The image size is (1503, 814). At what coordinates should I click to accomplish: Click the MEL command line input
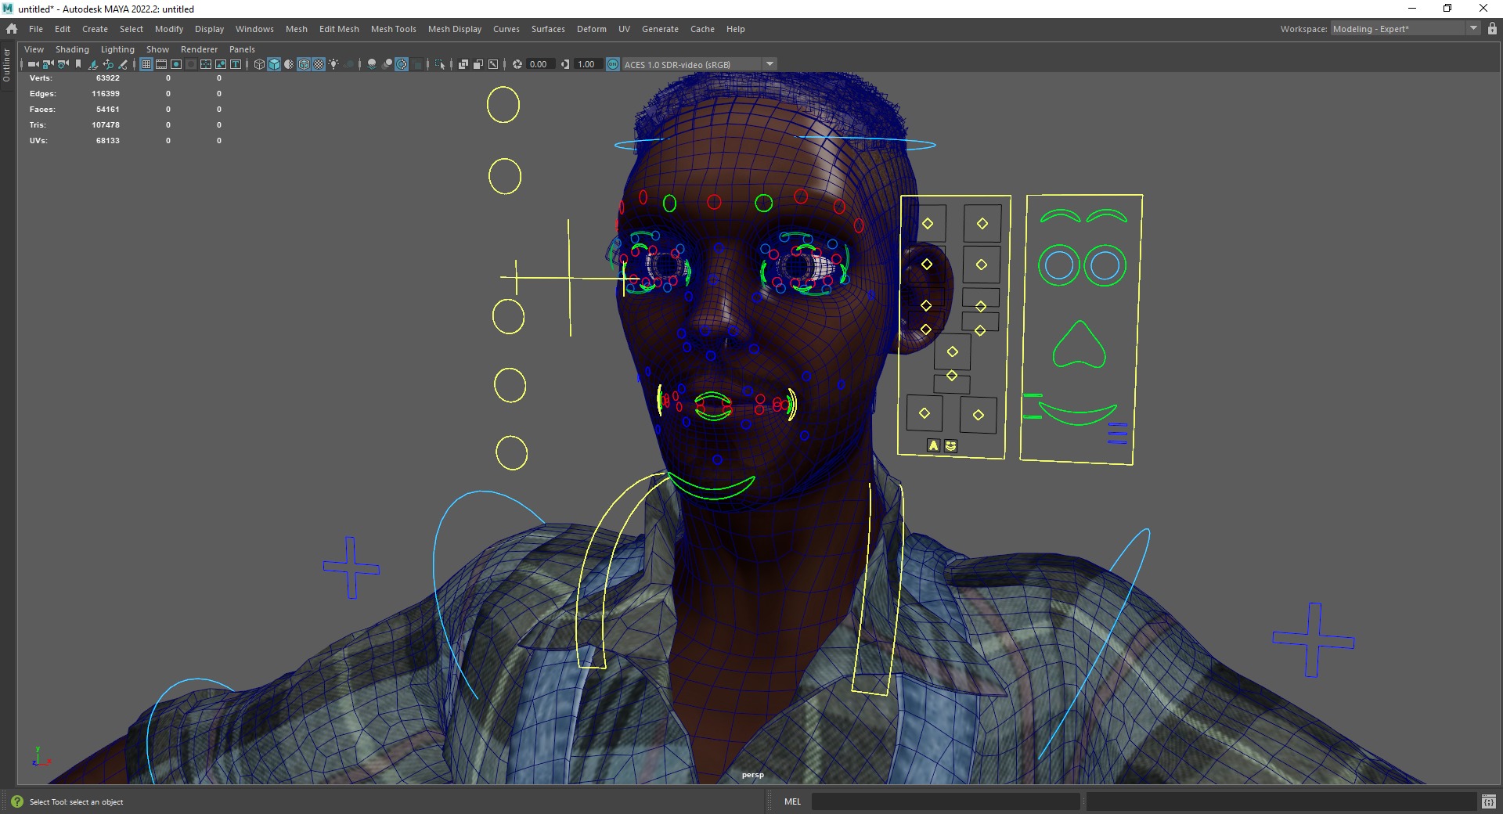pyautogui.click(x=946, y=801)
